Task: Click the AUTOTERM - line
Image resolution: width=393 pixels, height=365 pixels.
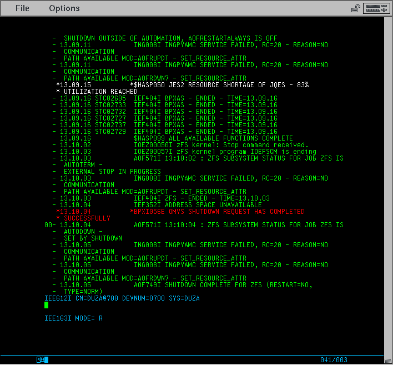Action: [x=78, y=165]
